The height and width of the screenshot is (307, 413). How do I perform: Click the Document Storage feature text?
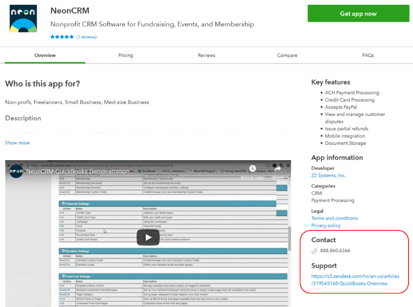coord(345,143)
